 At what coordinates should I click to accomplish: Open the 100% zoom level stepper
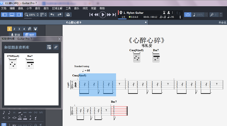pyautogui.click(x=38, y=15)
